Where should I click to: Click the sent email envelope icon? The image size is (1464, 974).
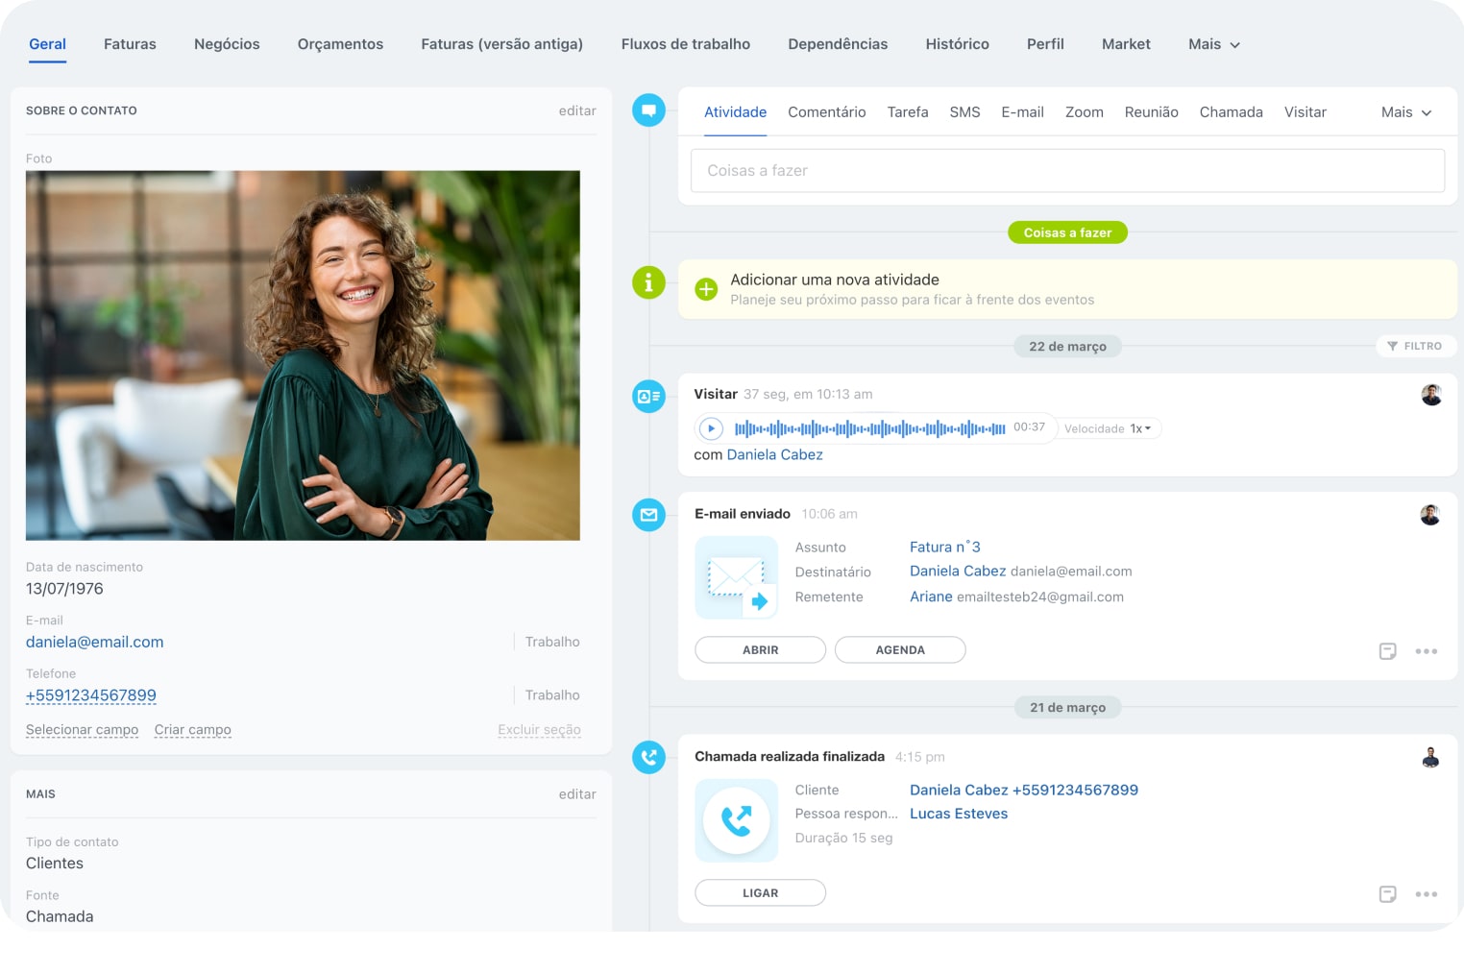coord(736,577)
